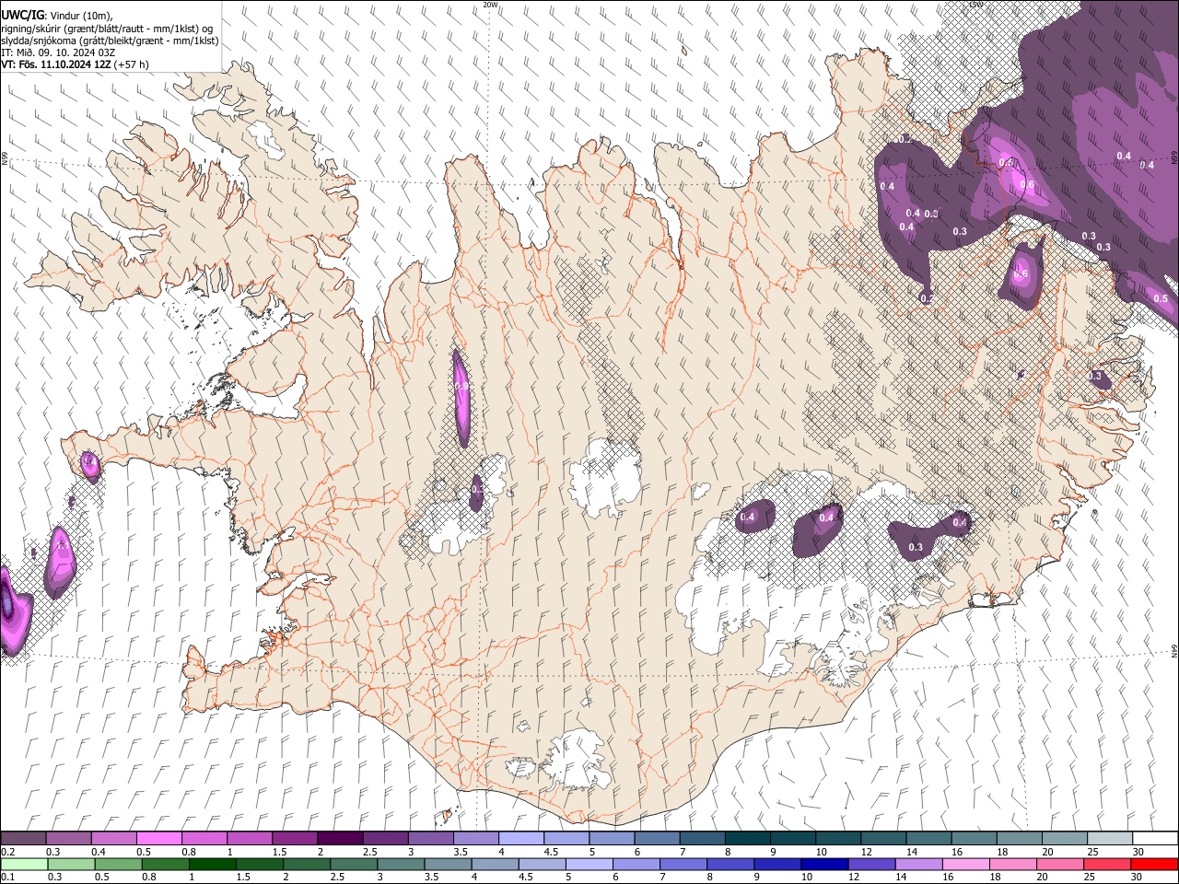Click the bright pink 0.5 swatch in the top legend row
This screenshot has height=884, width=1179.
[x=158, y=839]
